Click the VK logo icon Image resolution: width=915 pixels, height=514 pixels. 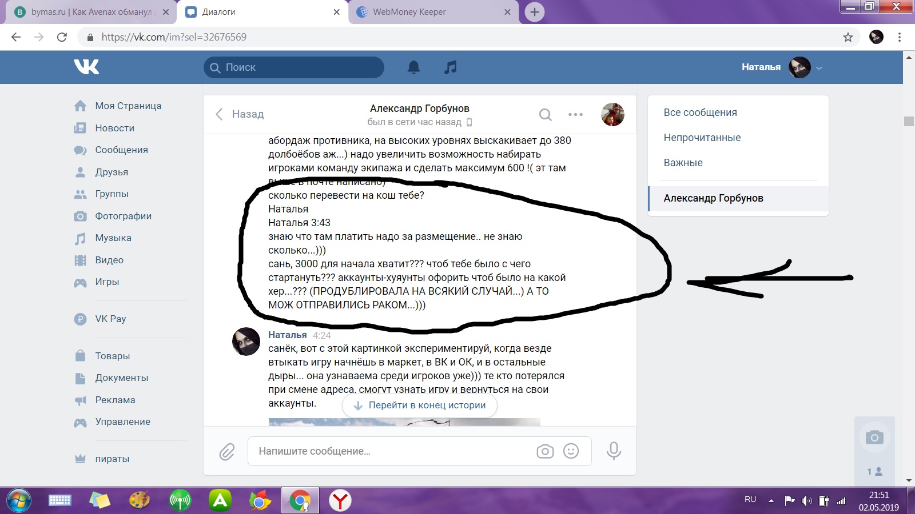tap(86, 67)
